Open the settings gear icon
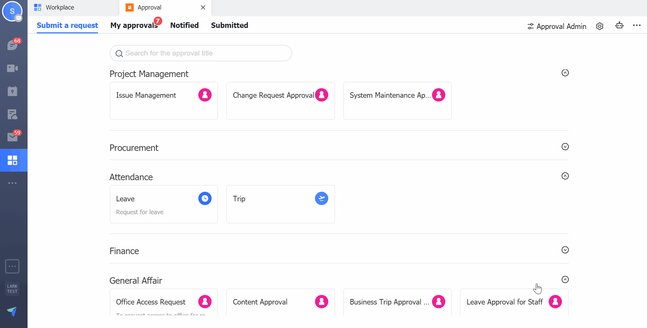 tap(600, 26)
